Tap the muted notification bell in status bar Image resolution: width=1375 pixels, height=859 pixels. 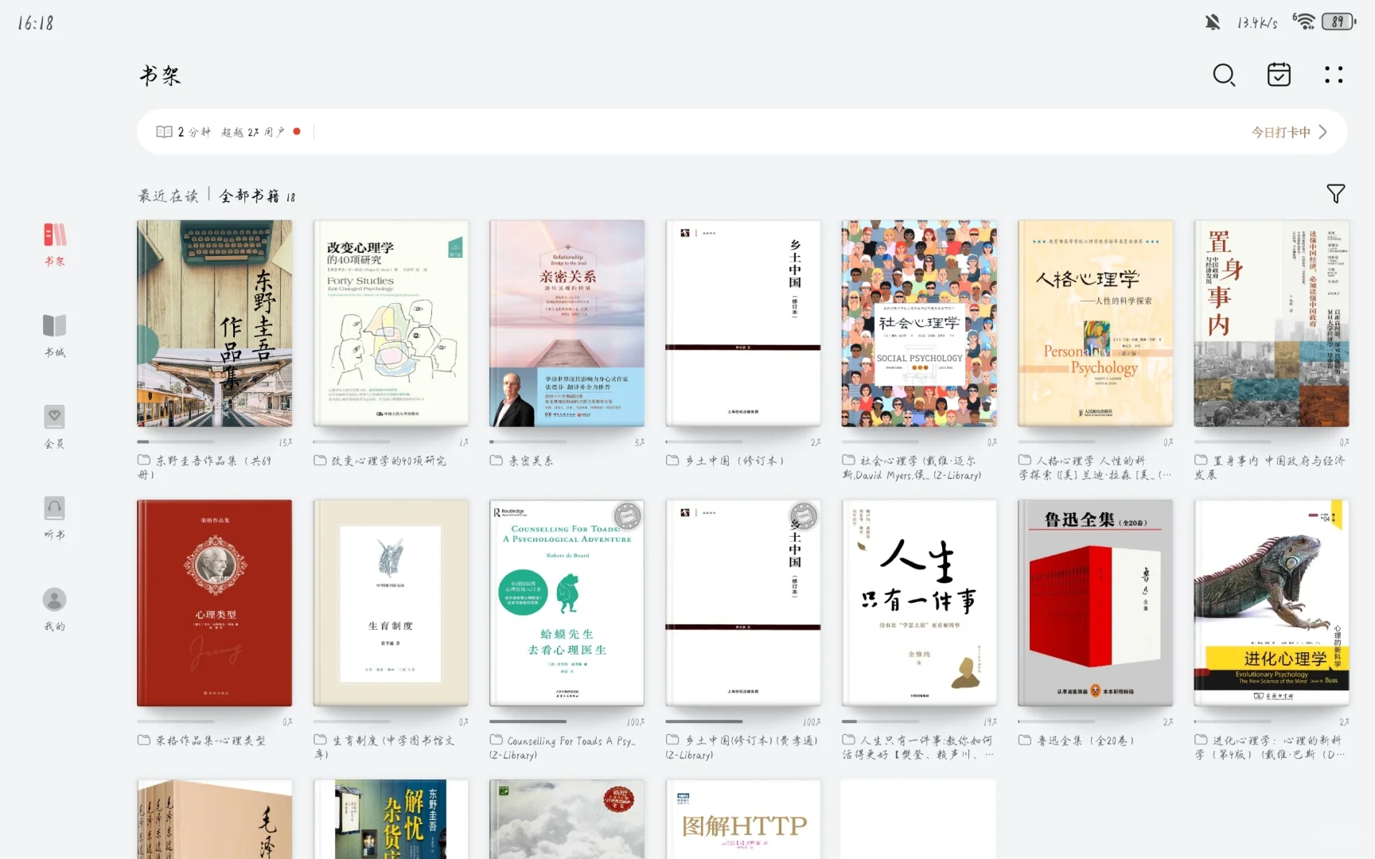(1212, 22)
